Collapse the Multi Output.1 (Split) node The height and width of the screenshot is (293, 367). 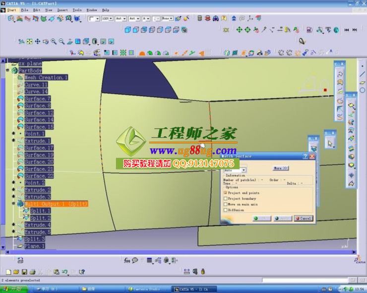coord(13,203)
